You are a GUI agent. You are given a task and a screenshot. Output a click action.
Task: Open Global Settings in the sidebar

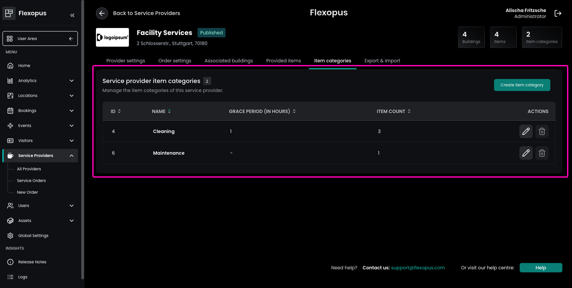pyautogui.click(x=33, y=236)
